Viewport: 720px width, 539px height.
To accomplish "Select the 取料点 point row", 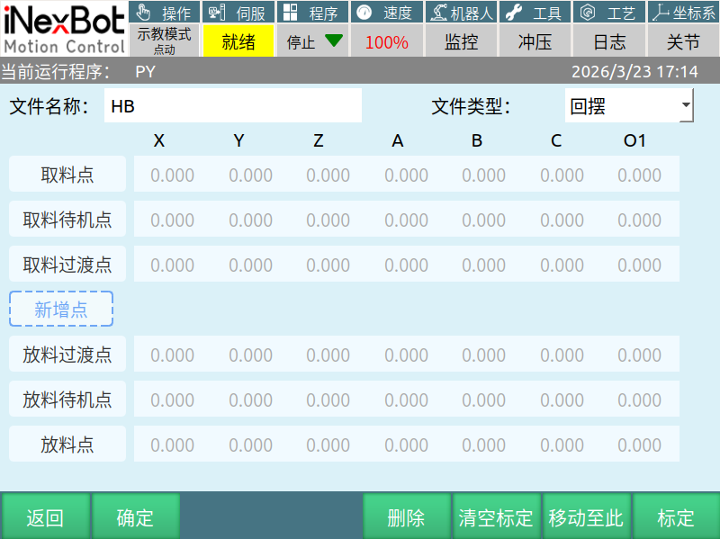I will [67, 174].
